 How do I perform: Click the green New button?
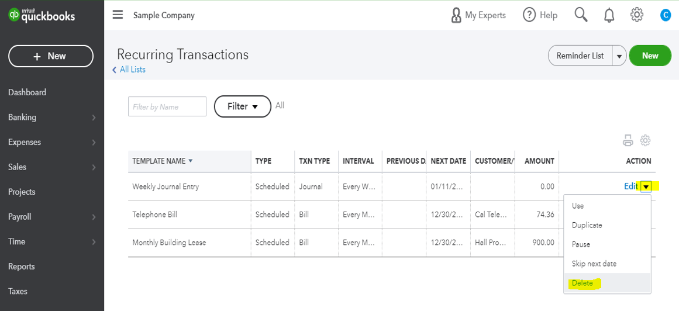[x=650, y=56]
